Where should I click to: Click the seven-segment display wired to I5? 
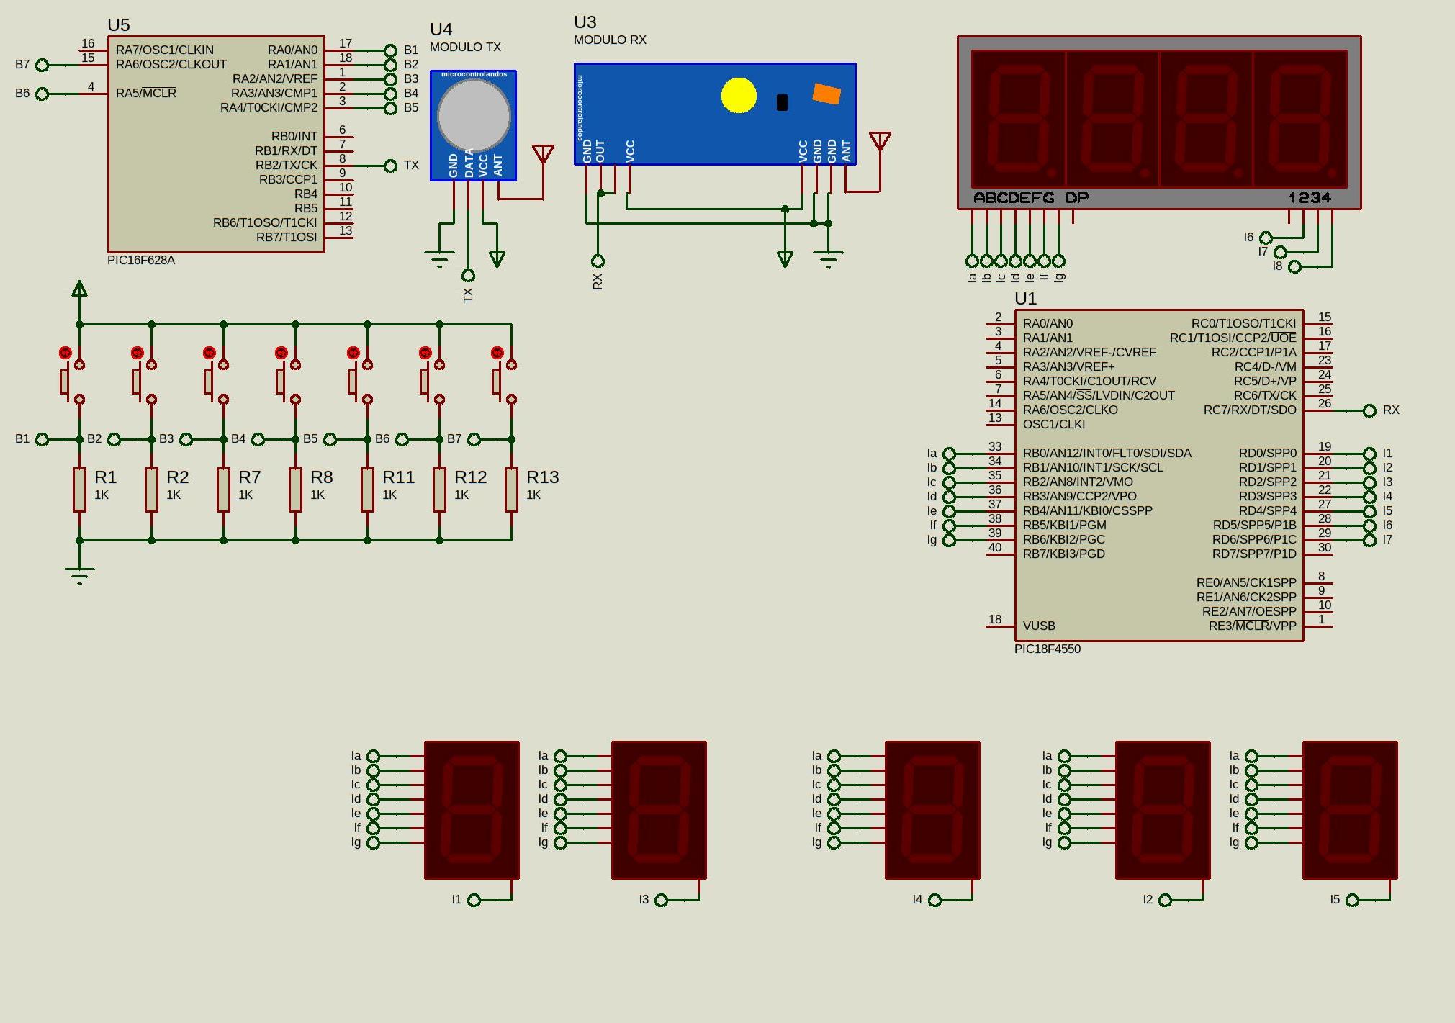1350,809
